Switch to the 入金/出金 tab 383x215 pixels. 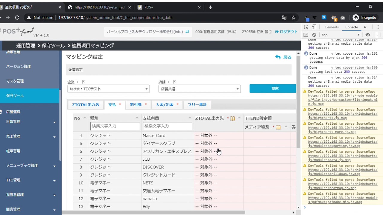pyautogui.click(x=167, y=105)
